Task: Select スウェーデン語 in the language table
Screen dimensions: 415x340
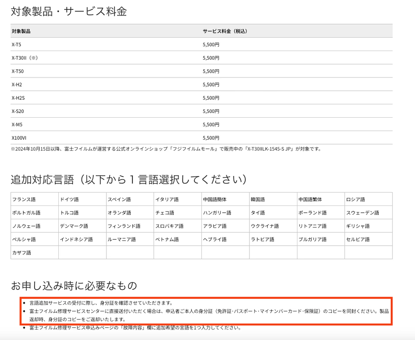Action: 368,212
